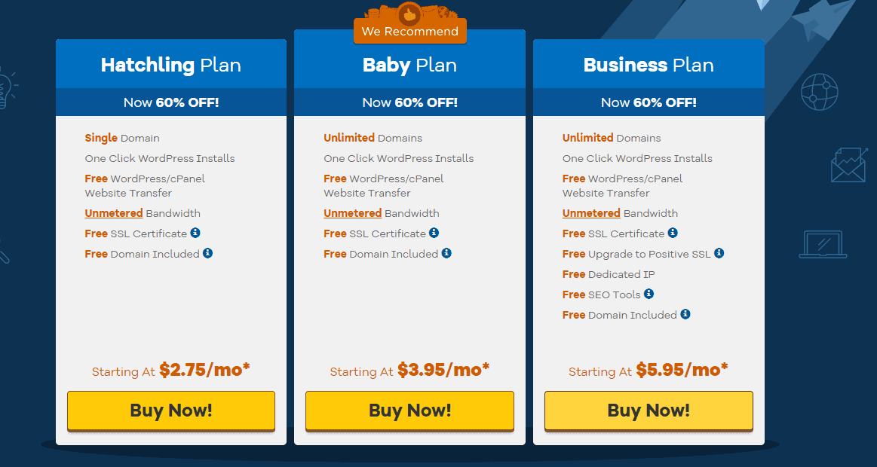Click the envelope chart icon on the right
Screen dimensions: 877x467
[x=848, y=165]
